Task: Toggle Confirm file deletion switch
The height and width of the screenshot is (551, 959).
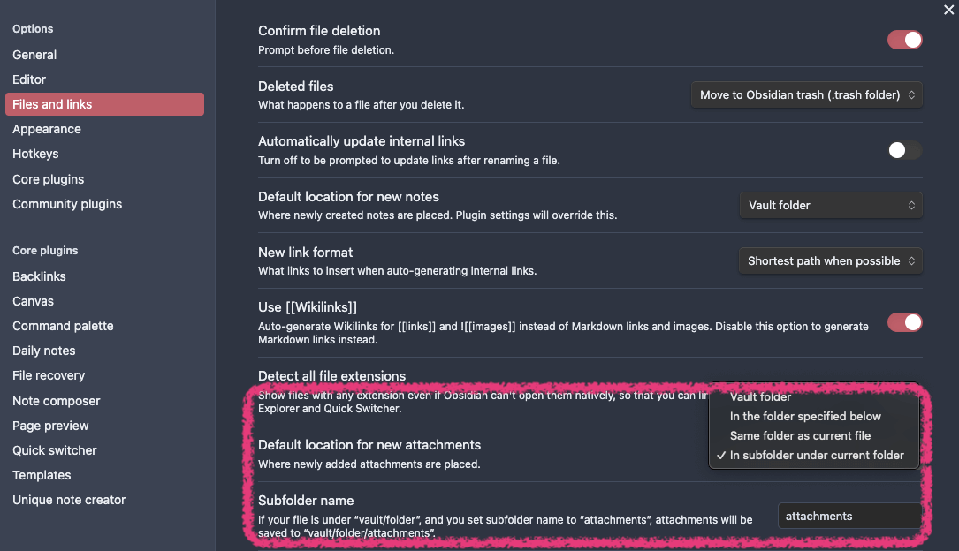Action: point(904,40)
